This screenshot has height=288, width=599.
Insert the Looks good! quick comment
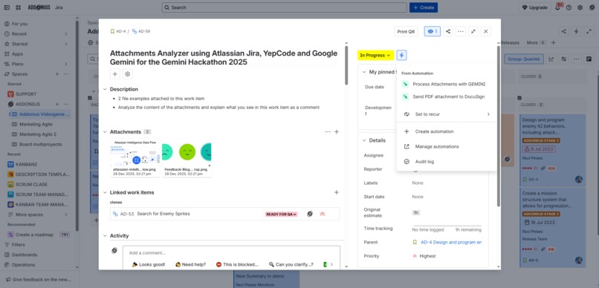point(149,264)
